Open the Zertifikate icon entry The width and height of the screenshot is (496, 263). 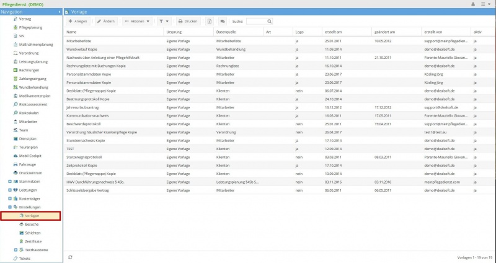[x=22, y=241]
